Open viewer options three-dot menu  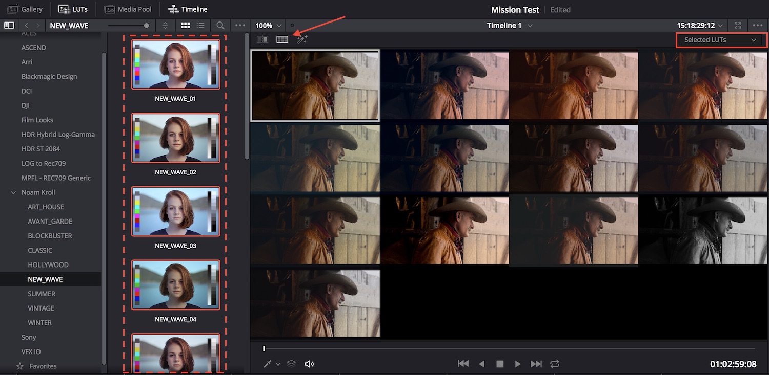[758, 25]
